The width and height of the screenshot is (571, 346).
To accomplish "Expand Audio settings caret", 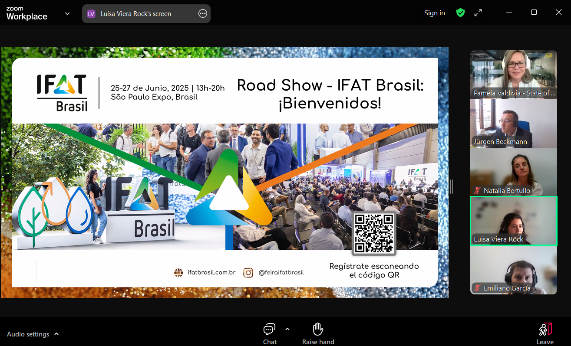I will coord(56,334).
